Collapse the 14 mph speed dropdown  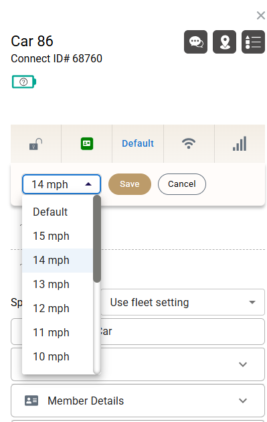62,184
